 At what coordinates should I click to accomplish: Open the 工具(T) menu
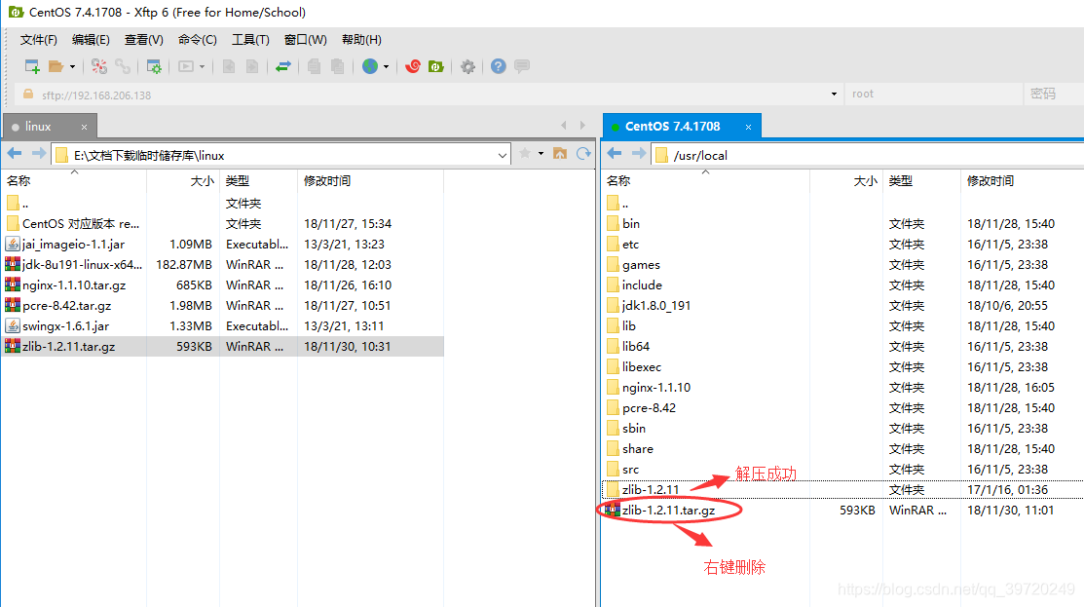click(250, 39)
